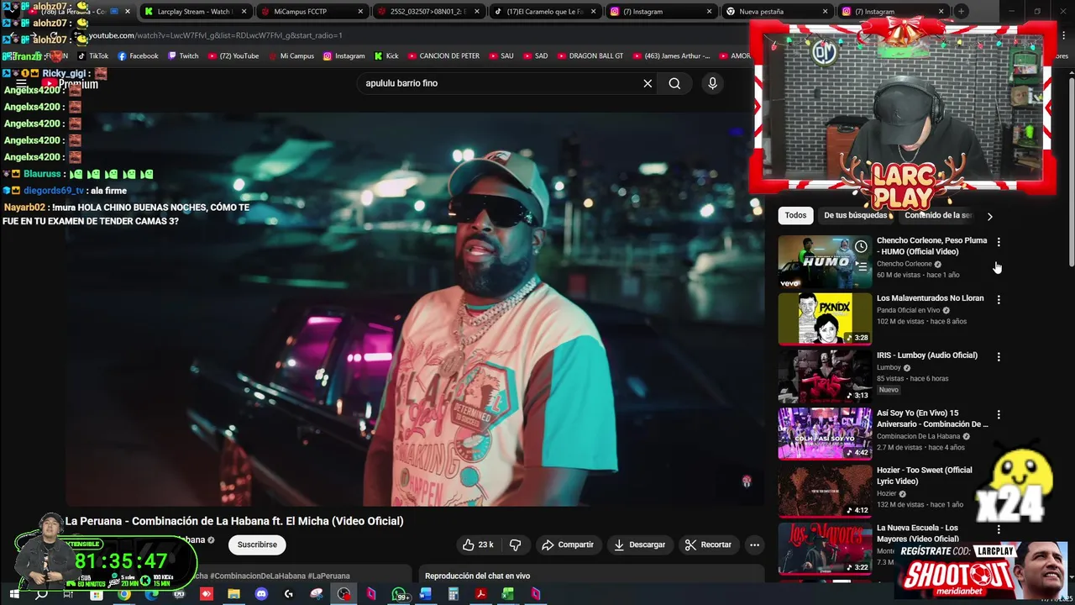Show more filter chips with right chevron

(989, 216)
